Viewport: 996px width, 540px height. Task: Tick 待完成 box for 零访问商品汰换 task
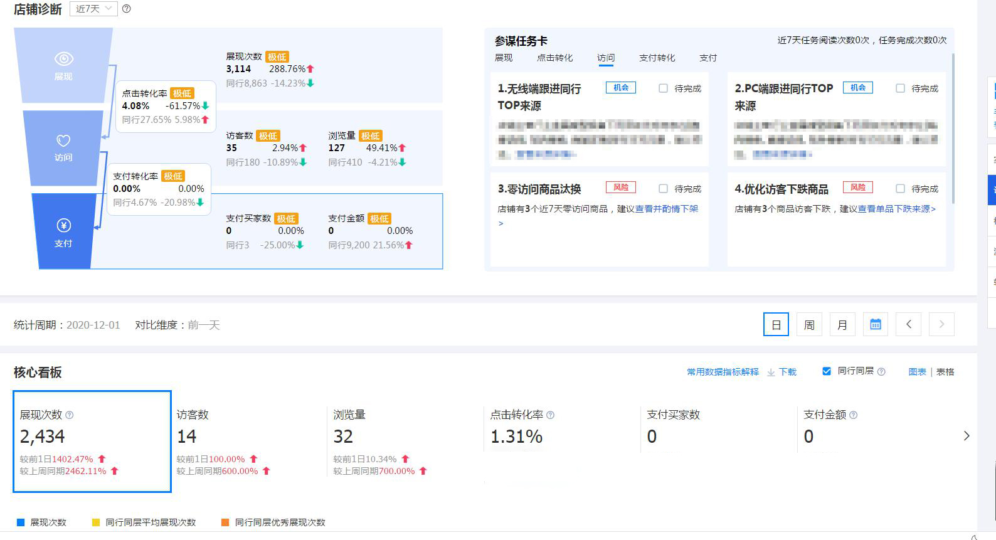click(663, 189)
